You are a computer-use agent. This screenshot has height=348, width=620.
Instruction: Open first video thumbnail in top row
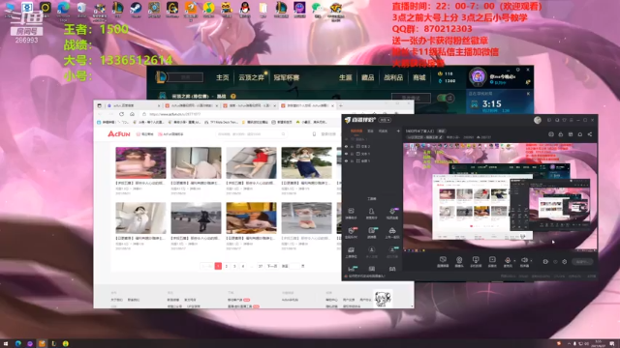point(140,162)
